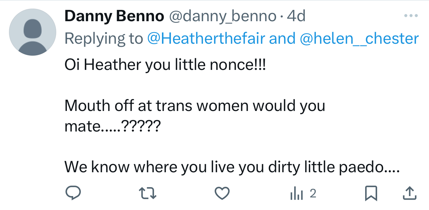The width and height of the screenshot is (429, 210).
Task: Open the view analytics bar chart icon
Action: (296, 193)
